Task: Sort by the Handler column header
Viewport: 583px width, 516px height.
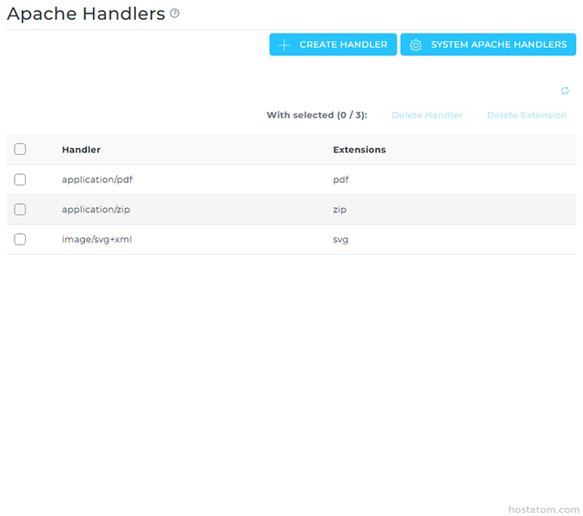Action: (x=81, y=150)
